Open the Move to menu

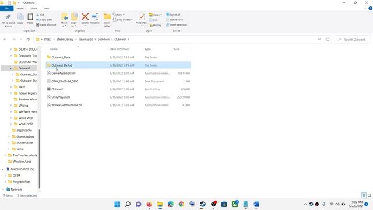point(64,20)
